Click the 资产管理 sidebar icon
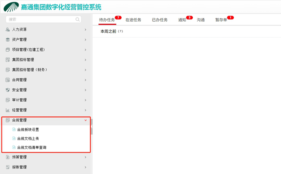 [x=8, y=40]
